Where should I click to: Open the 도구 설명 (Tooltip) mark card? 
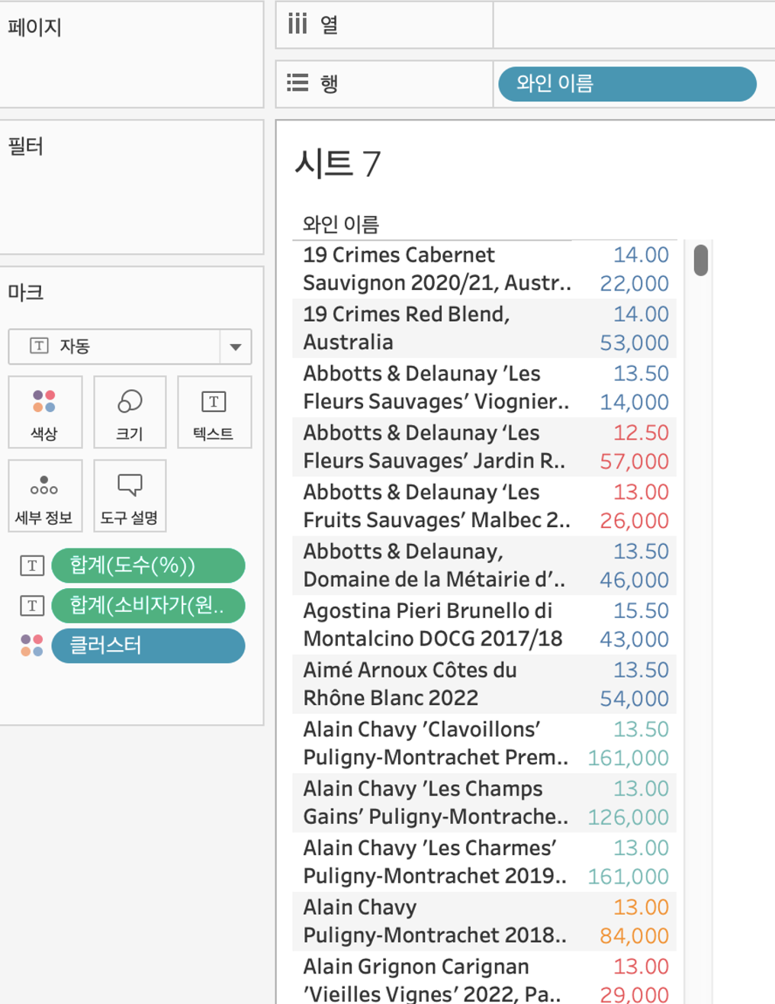pyautogui.click(x=130, y=496)
